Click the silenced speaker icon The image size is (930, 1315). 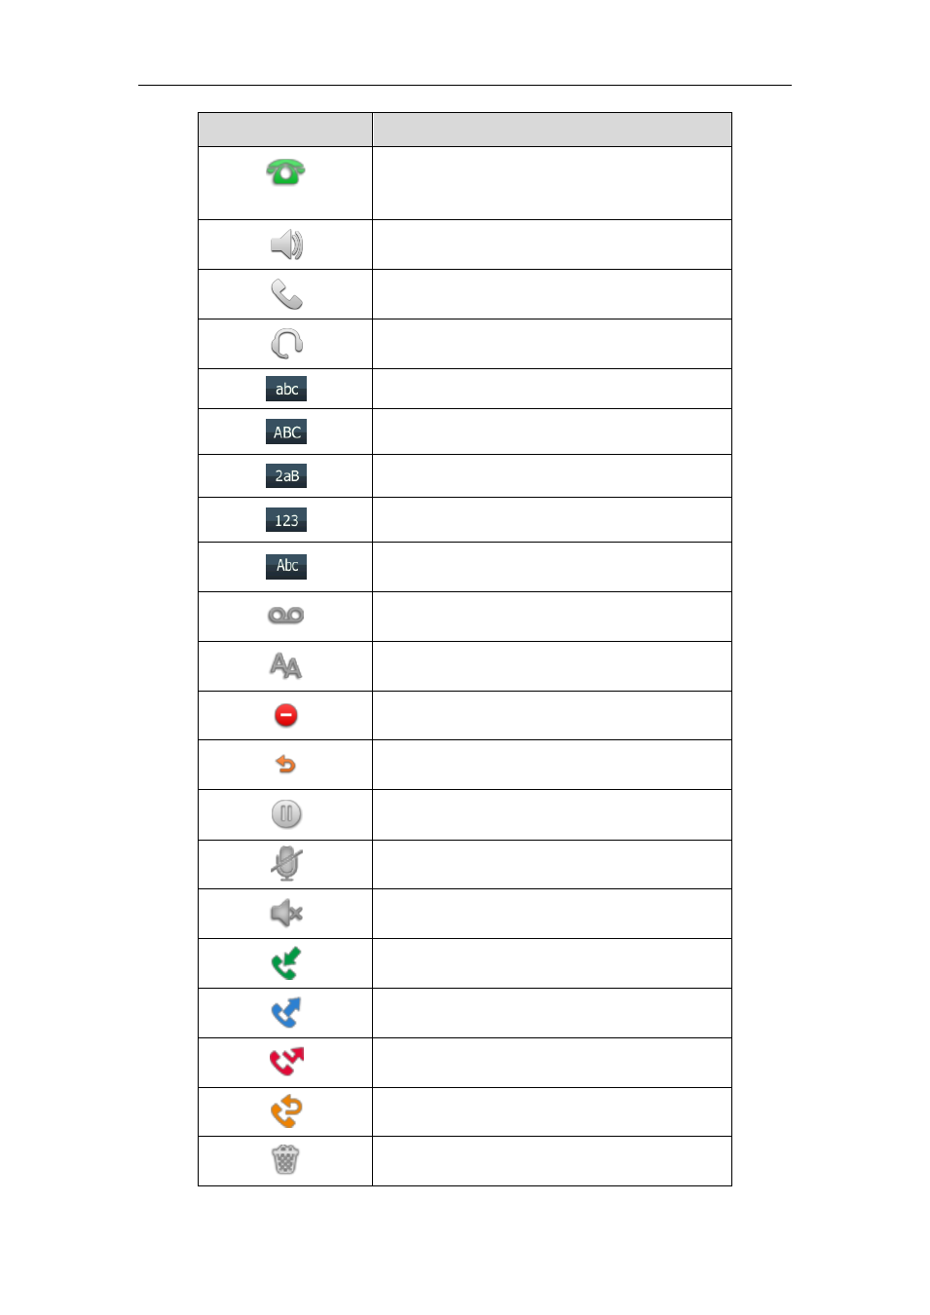(x=286, y=914)
